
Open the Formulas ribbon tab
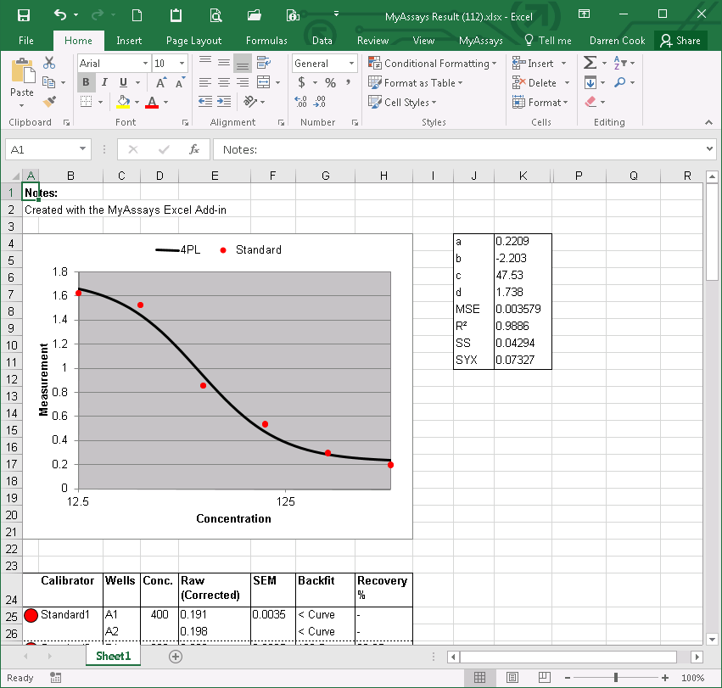pyautogui.click(x=266, y=40)
